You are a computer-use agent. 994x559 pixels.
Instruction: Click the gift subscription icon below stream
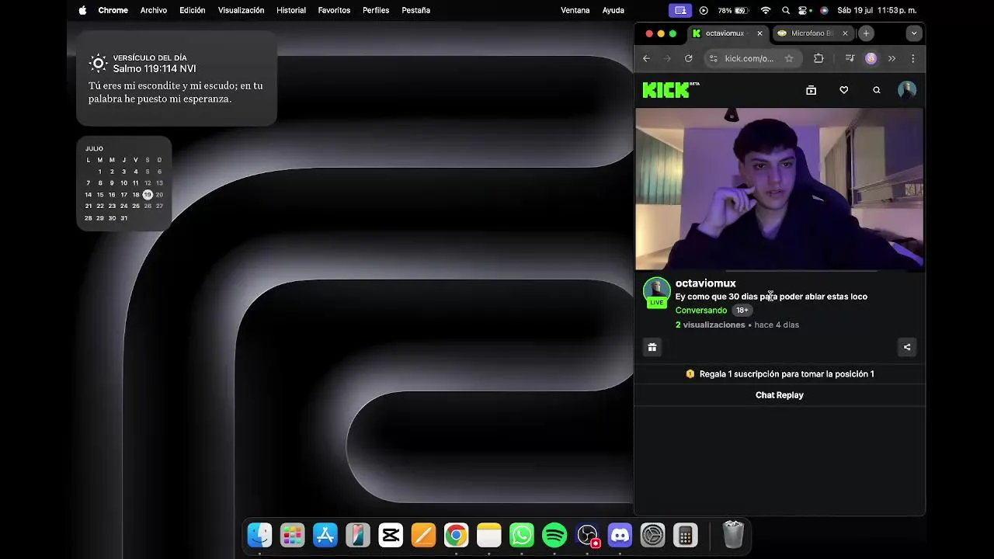tap(652, 347)
